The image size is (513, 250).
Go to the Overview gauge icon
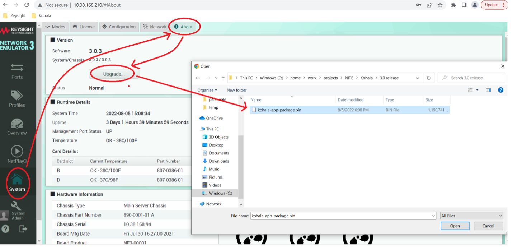(17, 126)
